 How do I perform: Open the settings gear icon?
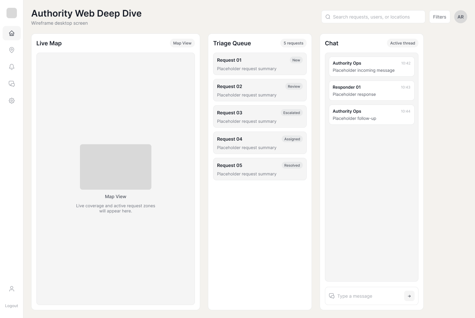pos(12,101)
